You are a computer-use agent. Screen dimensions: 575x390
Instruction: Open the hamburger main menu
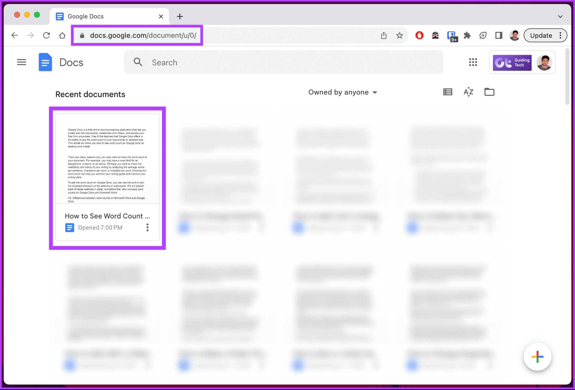point(22,62)
